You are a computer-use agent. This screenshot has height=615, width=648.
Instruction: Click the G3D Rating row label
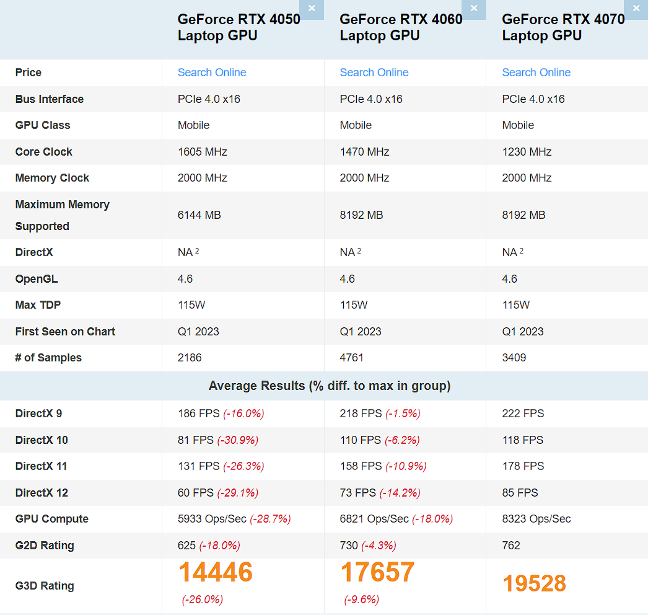click(45, 586)
